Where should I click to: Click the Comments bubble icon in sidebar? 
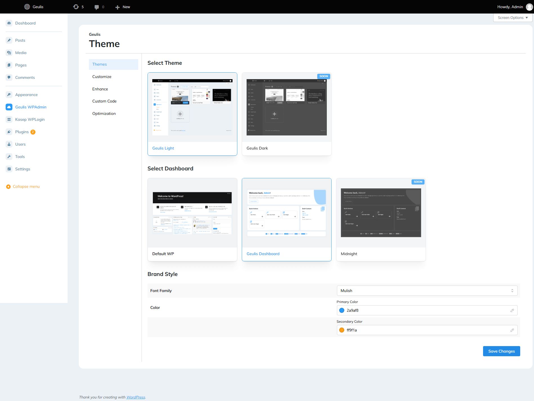(x=9, y=77)
